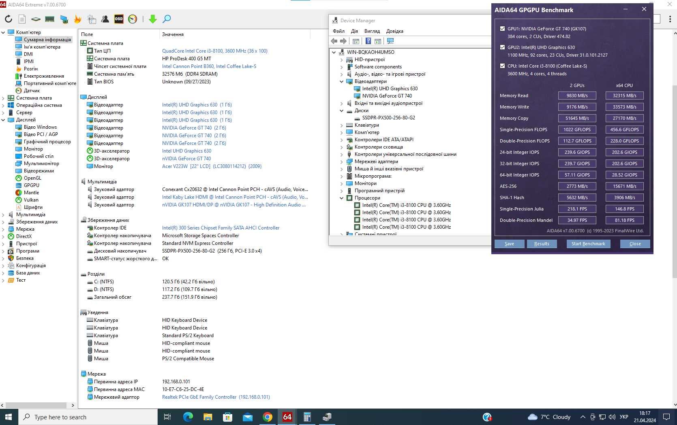677x425 pixels.
Task: Open Google Chrome from the taskbar
Action: pyautogui.click(x=267, y=417)
